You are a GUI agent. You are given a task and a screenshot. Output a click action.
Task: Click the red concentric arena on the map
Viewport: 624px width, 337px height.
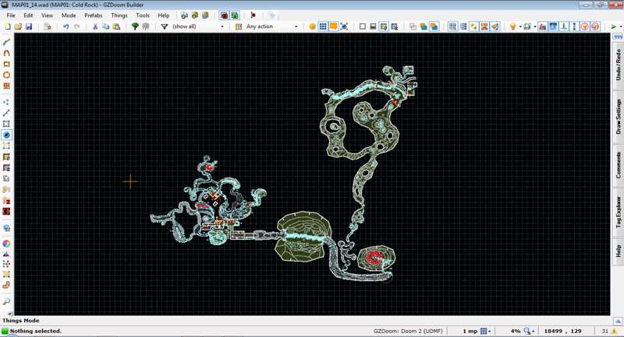374,258
